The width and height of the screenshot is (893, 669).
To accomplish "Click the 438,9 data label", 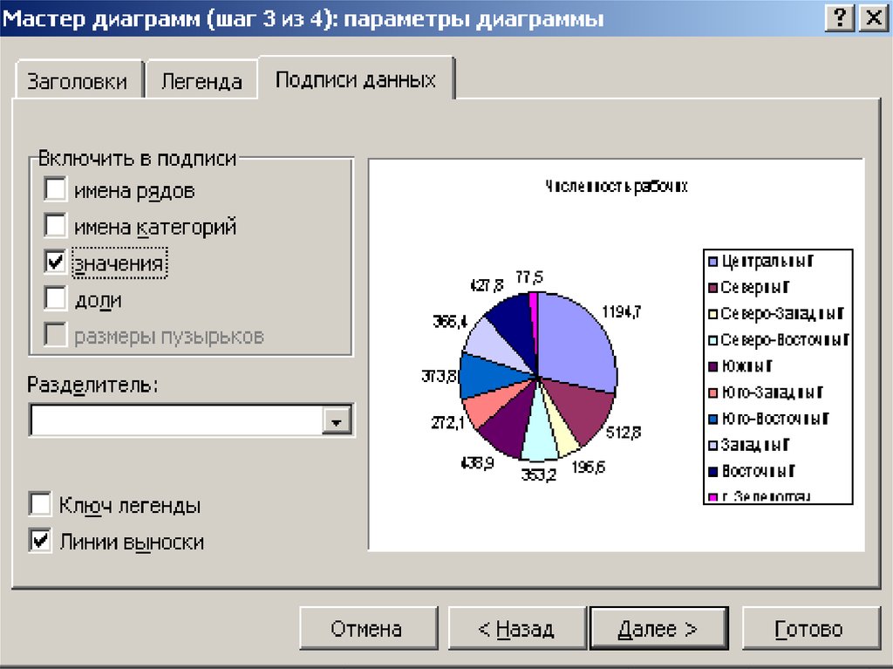I will point(477,463).
